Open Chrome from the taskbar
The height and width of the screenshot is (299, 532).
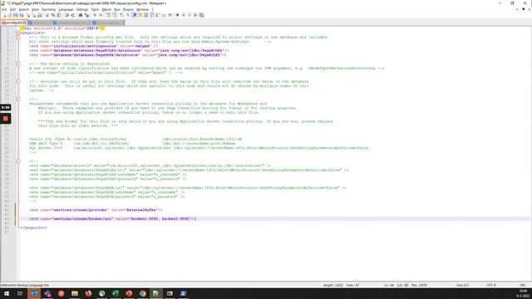tap(142, 293)
